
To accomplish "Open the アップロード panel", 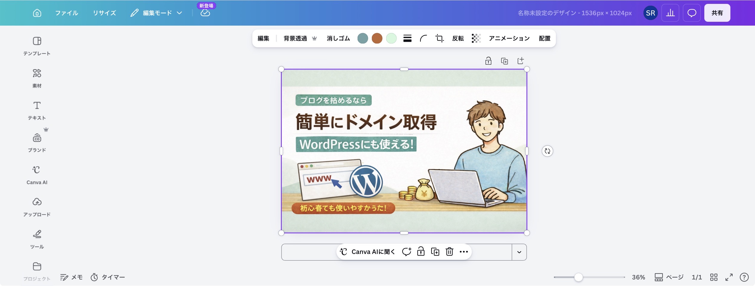I will point(37,207).
